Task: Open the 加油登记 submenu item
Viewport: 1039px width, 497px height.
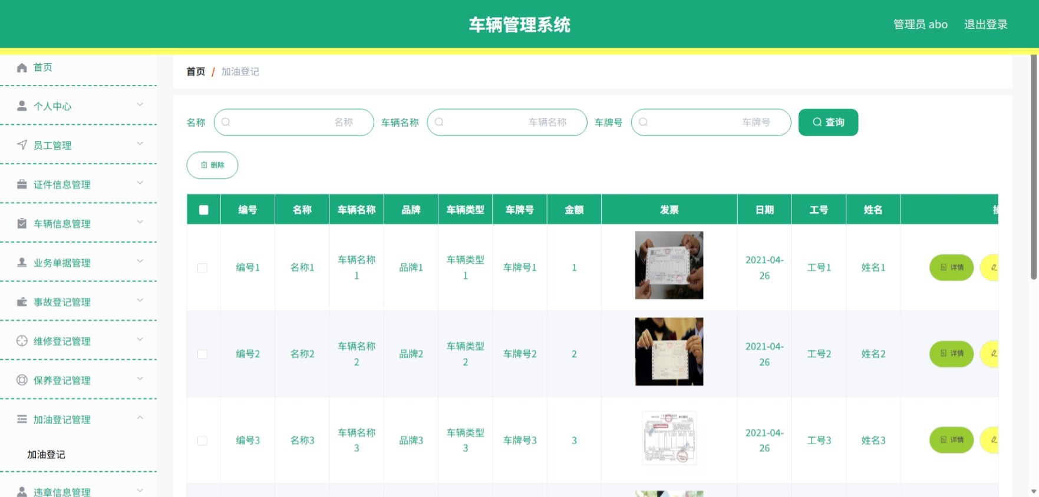Action: tap(46, 455)
